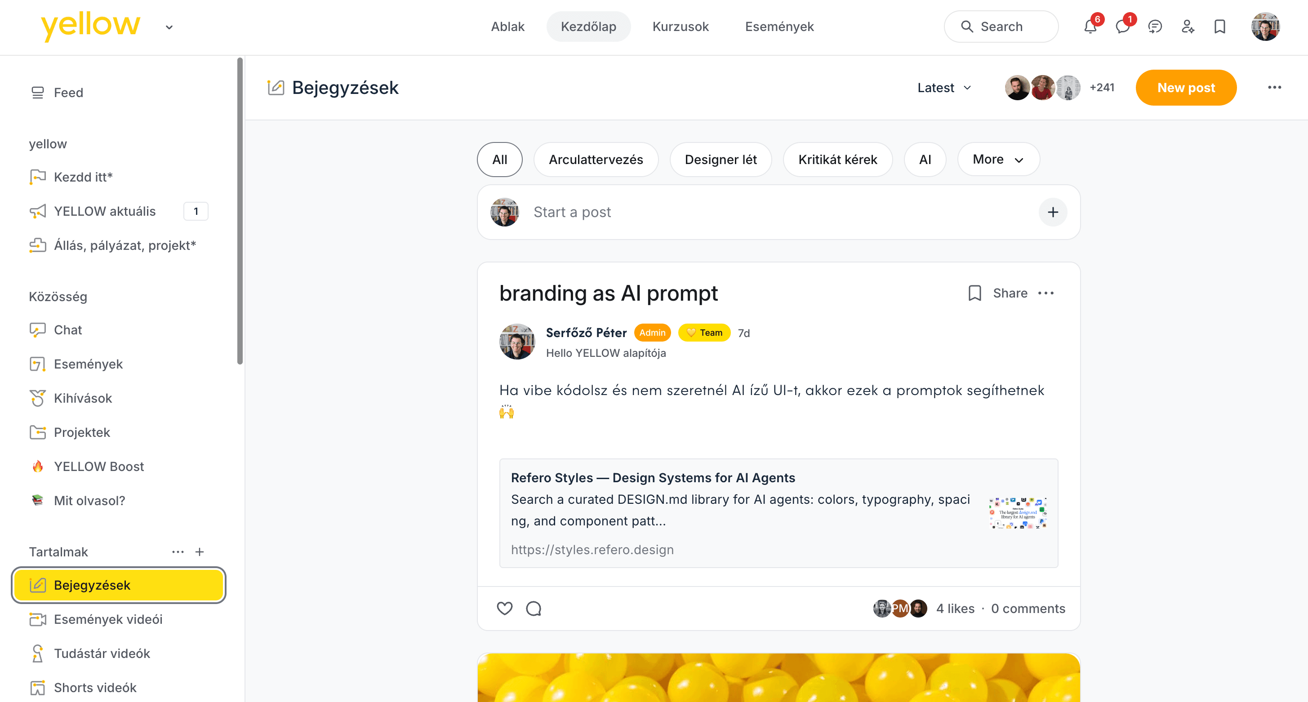Show the +241 members list
The width and height of the screenshot is (1308, 702).
(x=1101, y=87)
